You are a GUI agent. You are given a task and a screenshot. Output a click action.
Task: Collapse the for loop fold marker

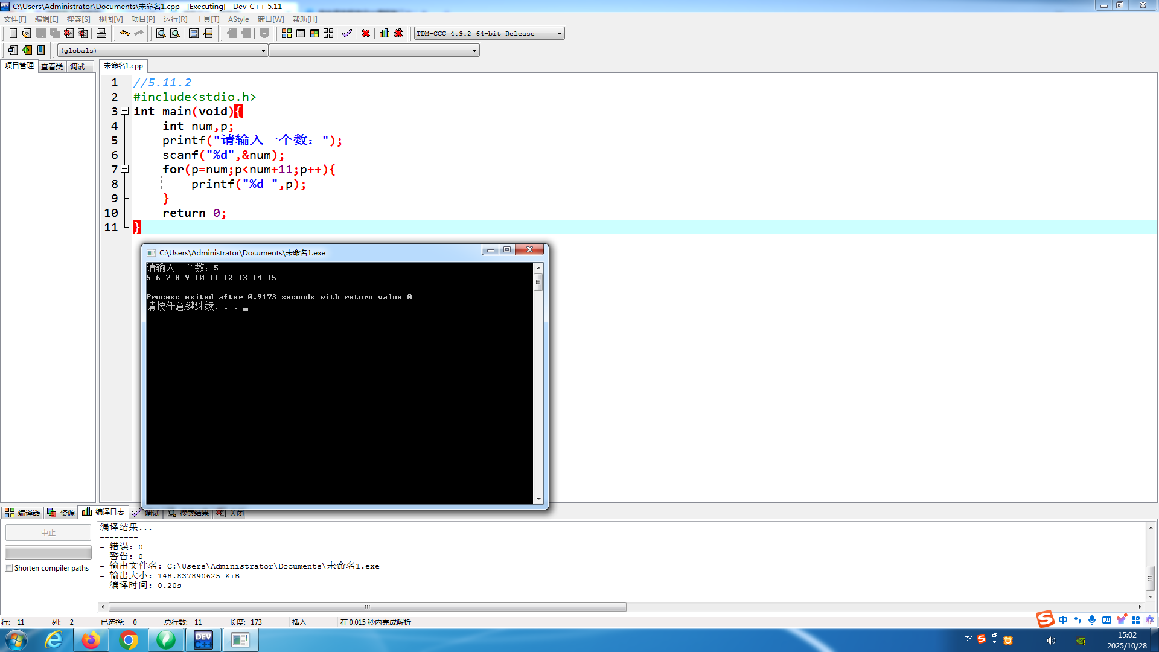coord(124,169)
